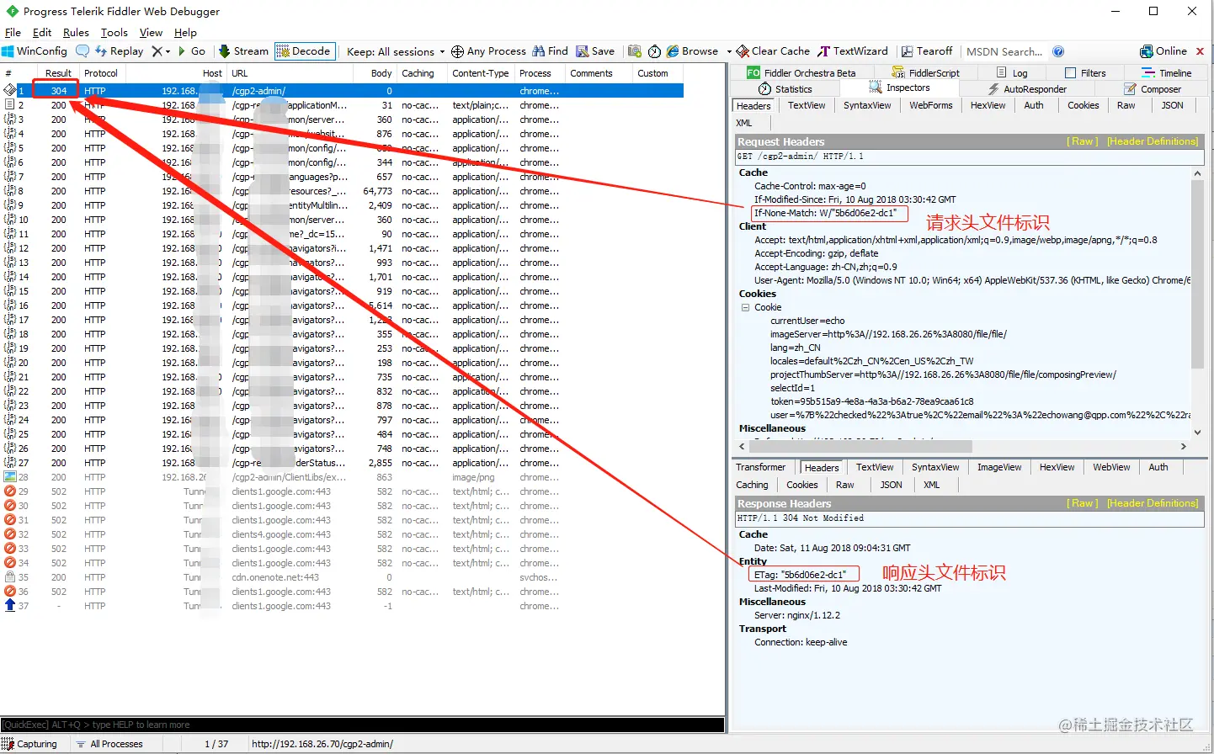The image size is (1214, 754).
Task: Switch to the AutoResponder tab
Action: click(x=1026, y=89)
